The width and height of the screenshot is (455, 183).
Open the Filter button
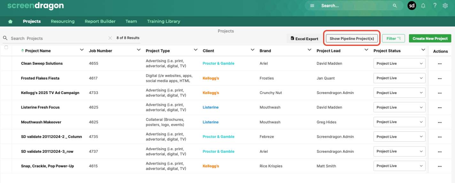tap(394, 38)
